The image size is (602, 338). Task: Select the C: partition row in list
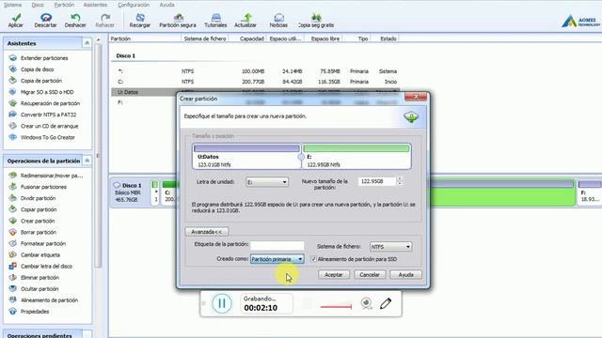(255, 82)
